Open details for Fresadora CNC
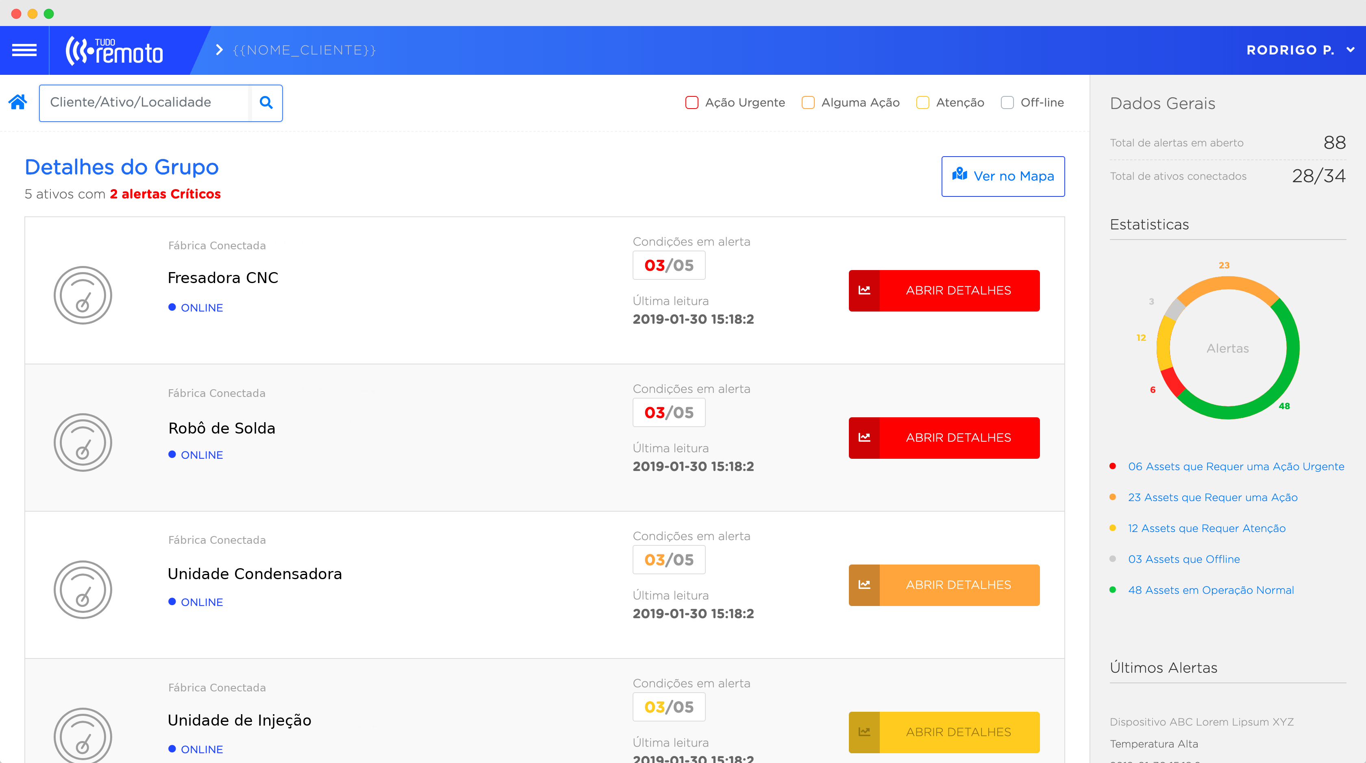 point(944,291)
